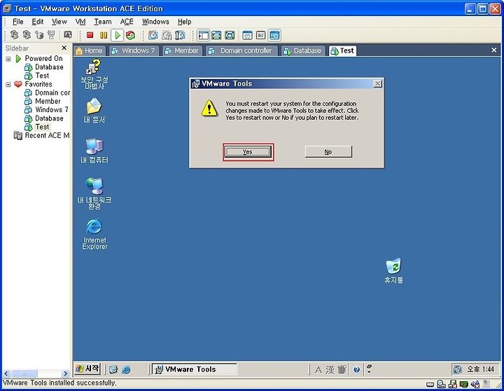
Task: Close the VMware Tools dialog with X
Action: click(x=378, y=83)
